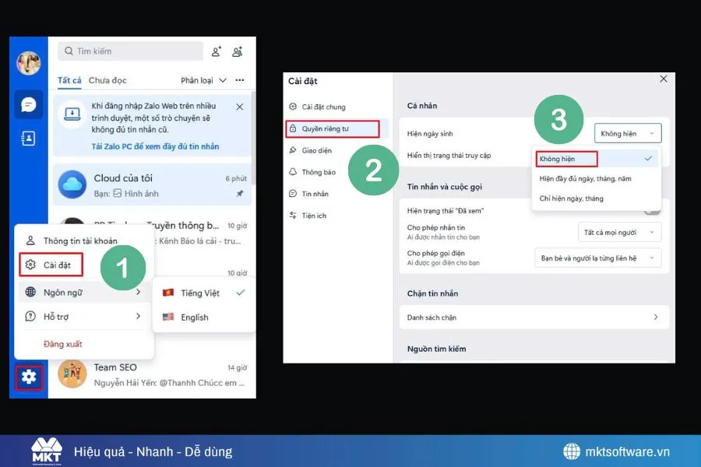Open the three-dot more options icon
The height and width of the screenshot is (467, 701).
pyautogui.click(x=240, y=80)
